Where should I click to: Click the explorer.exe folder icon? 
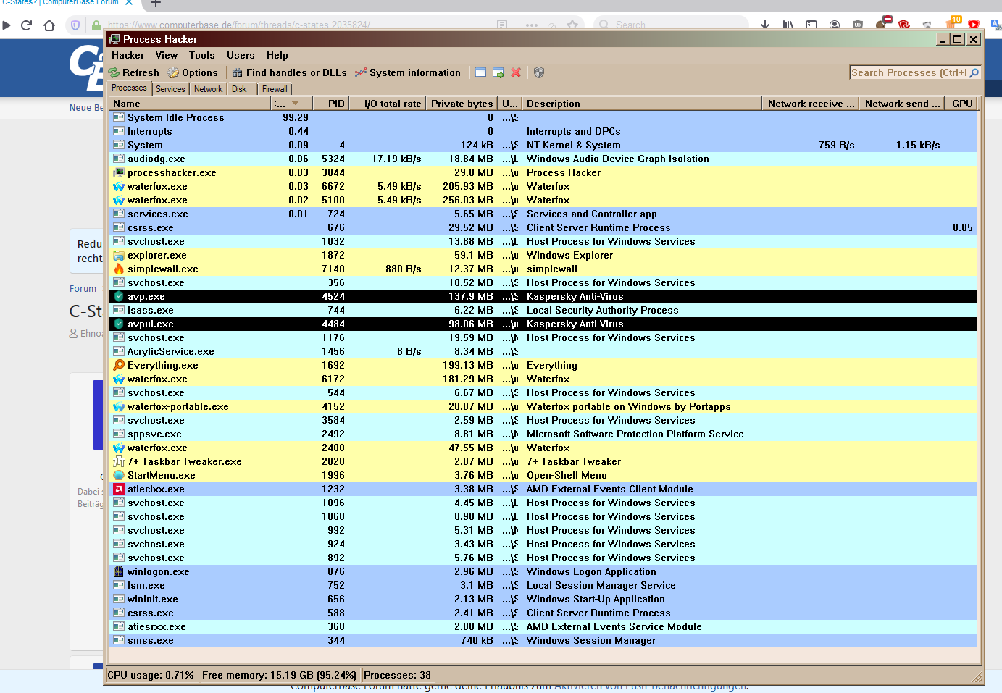coord(119,255)
